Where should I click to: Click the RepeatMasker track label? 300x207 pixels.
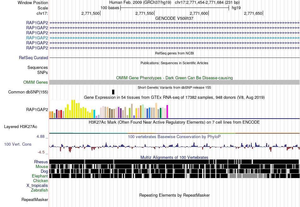click(x=35, y=199)
